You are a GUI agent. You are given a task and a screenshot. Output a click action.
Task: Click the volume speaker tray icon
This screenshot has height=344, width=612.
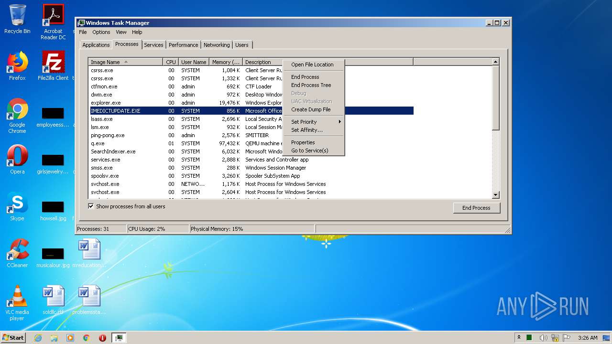coord(544,338)
